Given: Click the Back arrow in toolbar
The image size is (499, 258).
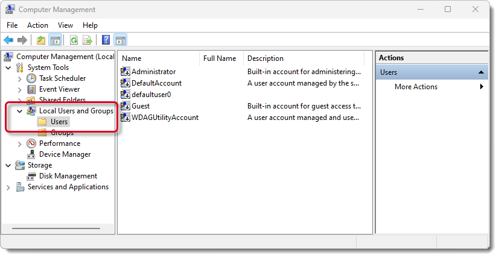Looking at the screenshot, I should pyautogui.click(x=8, y=40).
